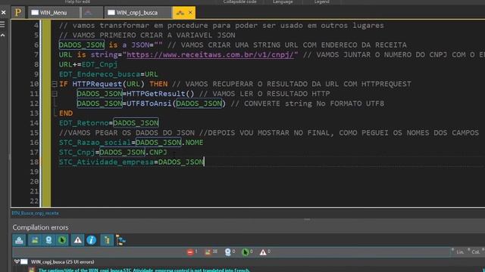Toggle the warnings triangle filter
This screenshot has height=272, width=485.
(x=77, y=240)
